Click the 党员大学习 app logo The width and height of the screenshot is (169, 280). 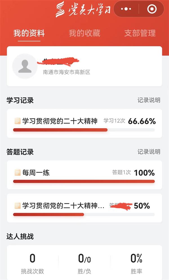click(x=83, y=10)
